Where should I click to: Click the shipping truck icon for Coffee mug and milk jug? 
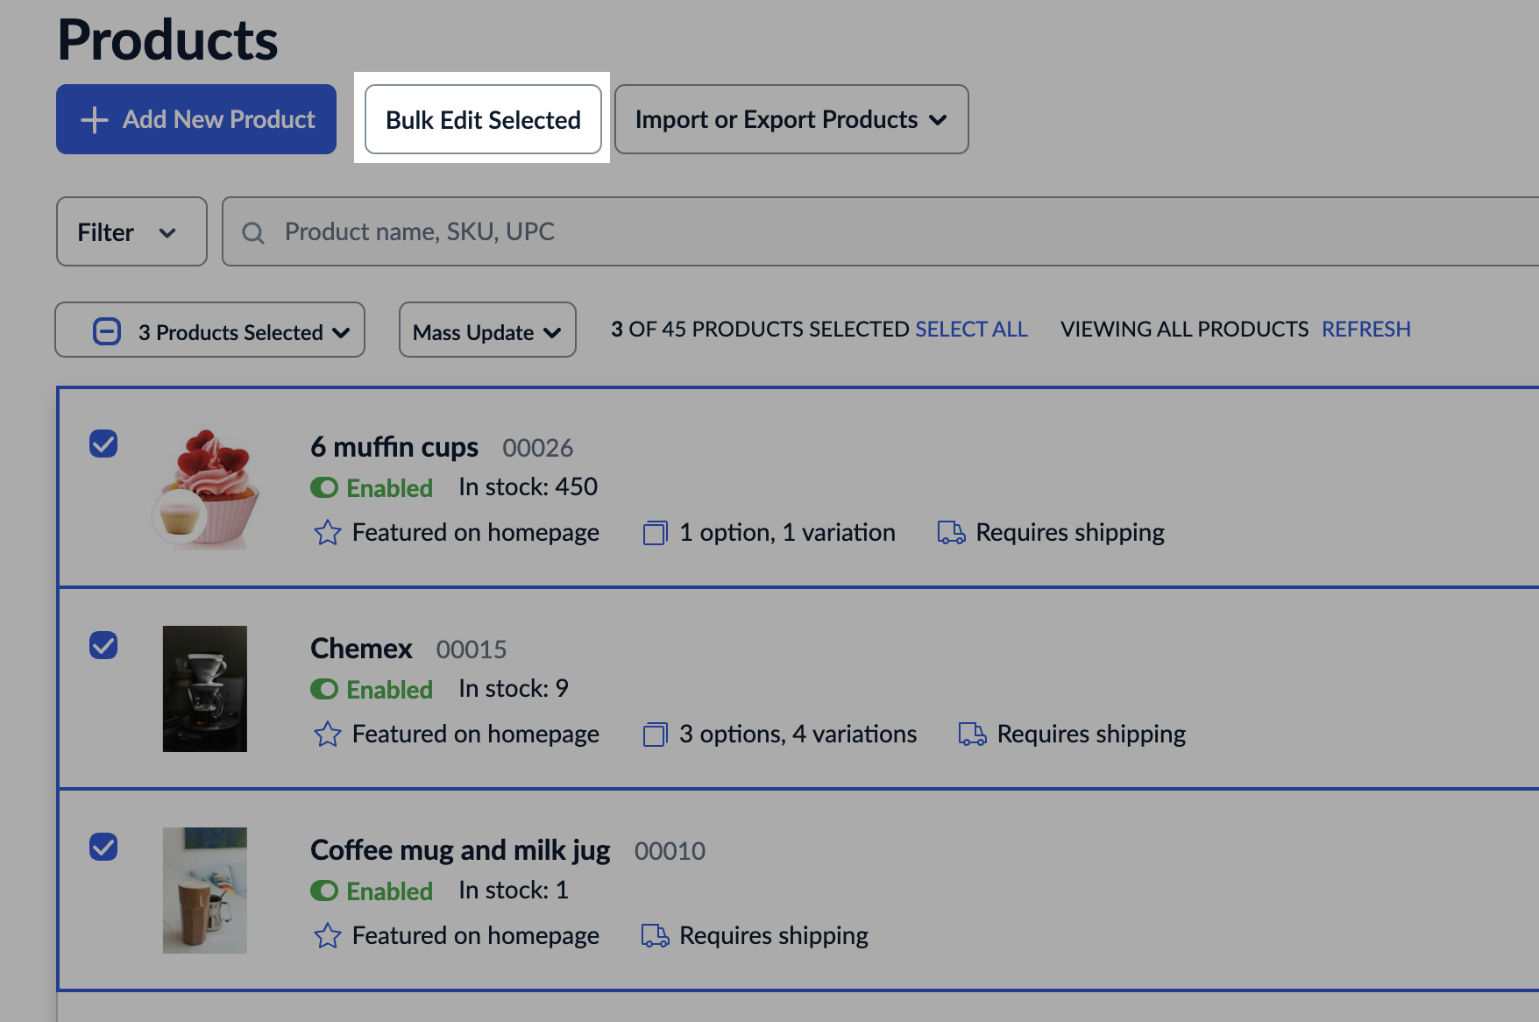click(x=653, y=935)
